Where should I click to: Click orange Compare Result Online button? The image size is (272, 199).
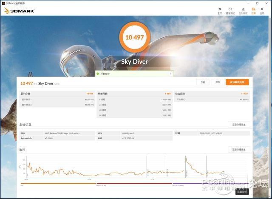[237, 82]
